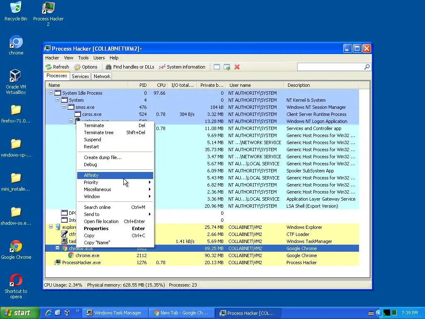The height and width of the screenshot is (319, 425).
Task: Switch to Windows Task Manager in the taskbar
Action: (x=116, y=313)
